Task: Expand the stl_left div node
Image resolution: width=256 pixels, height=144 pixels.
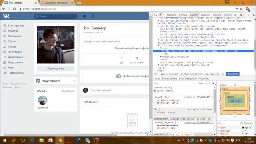Action: point(158,26)
